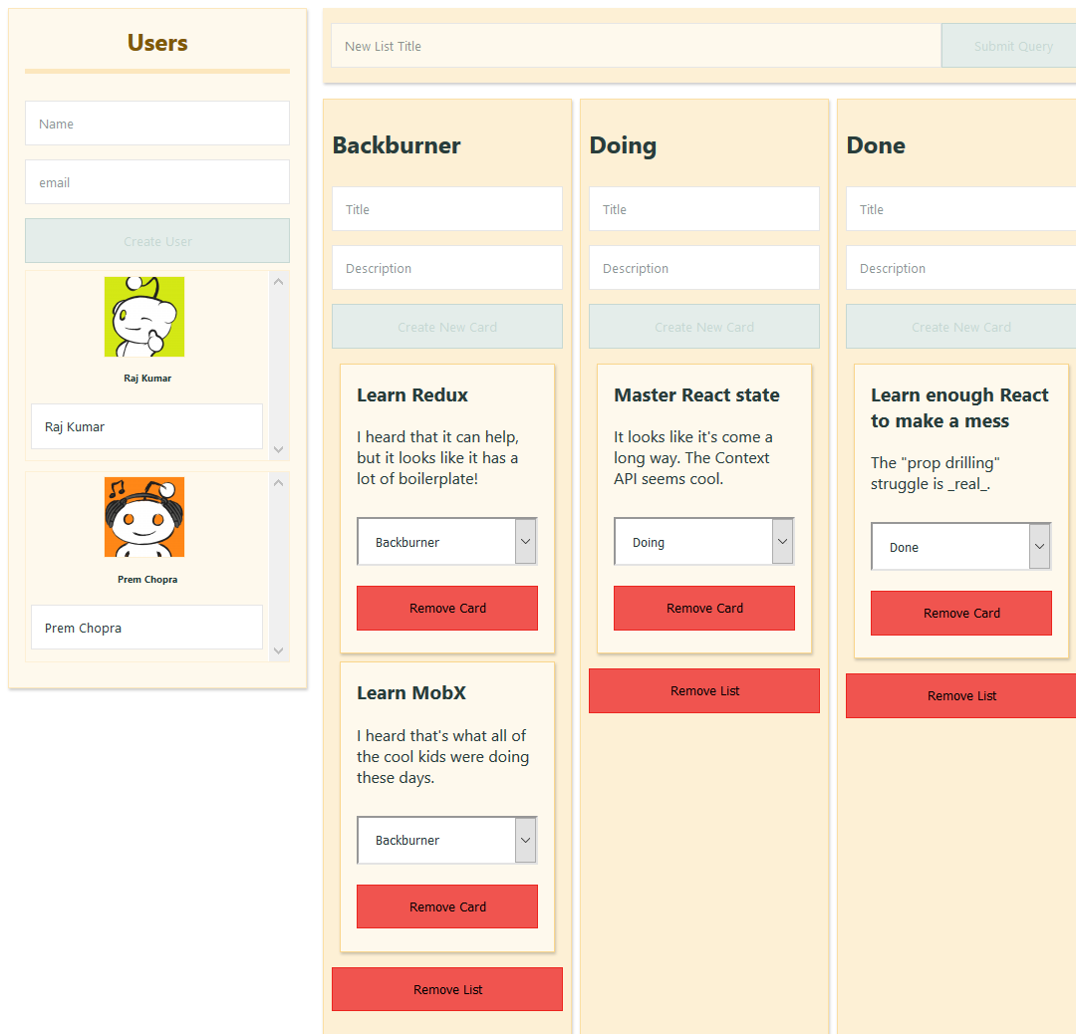The width and height of the screenshot is (1076, 1034).
Task: Focus the user email field
Action: click(x=157, y=182)
